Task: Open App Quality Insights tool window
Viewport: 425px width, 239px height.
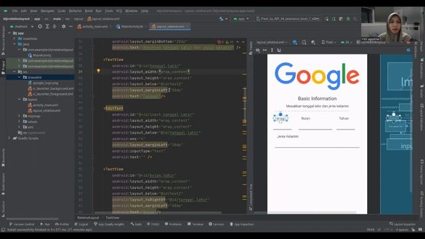Action: [109, 224]
